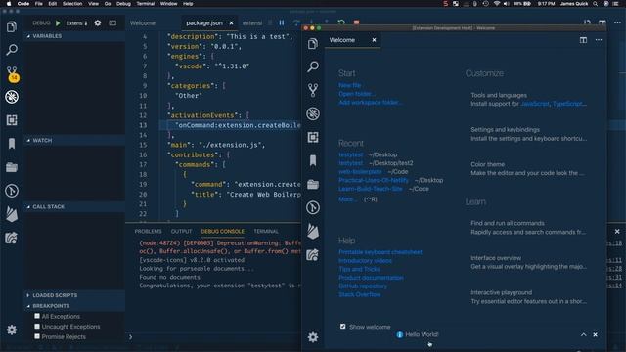This screenshot has width=626, height=352.
Task: Open Spotlight search in macOS menu bar
Action: (x=596, y=4)
